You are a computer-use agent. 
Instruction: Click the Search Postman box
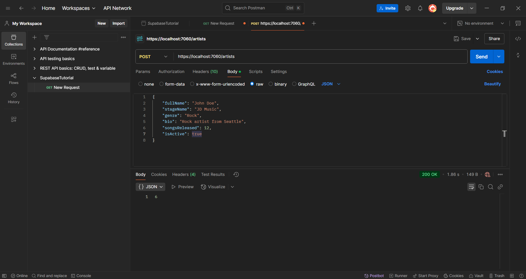pos(263,8)
